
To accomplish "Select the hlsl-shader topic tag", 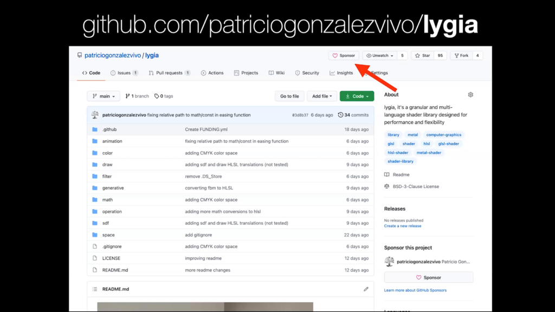I will pos(398,152).
